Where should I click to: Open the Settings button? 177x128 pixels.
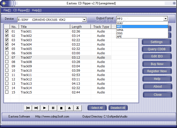click(156, 42)
